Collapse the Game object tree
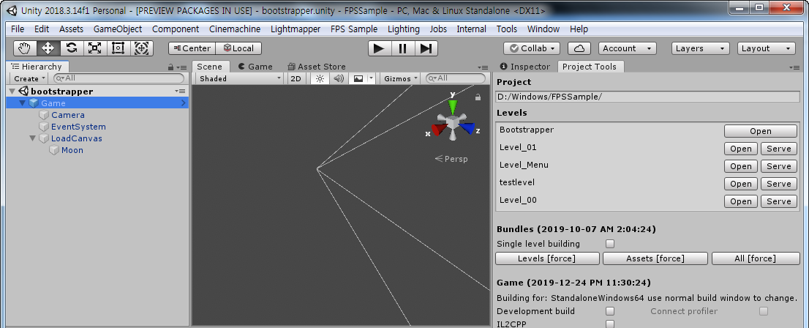 (22, 103)
